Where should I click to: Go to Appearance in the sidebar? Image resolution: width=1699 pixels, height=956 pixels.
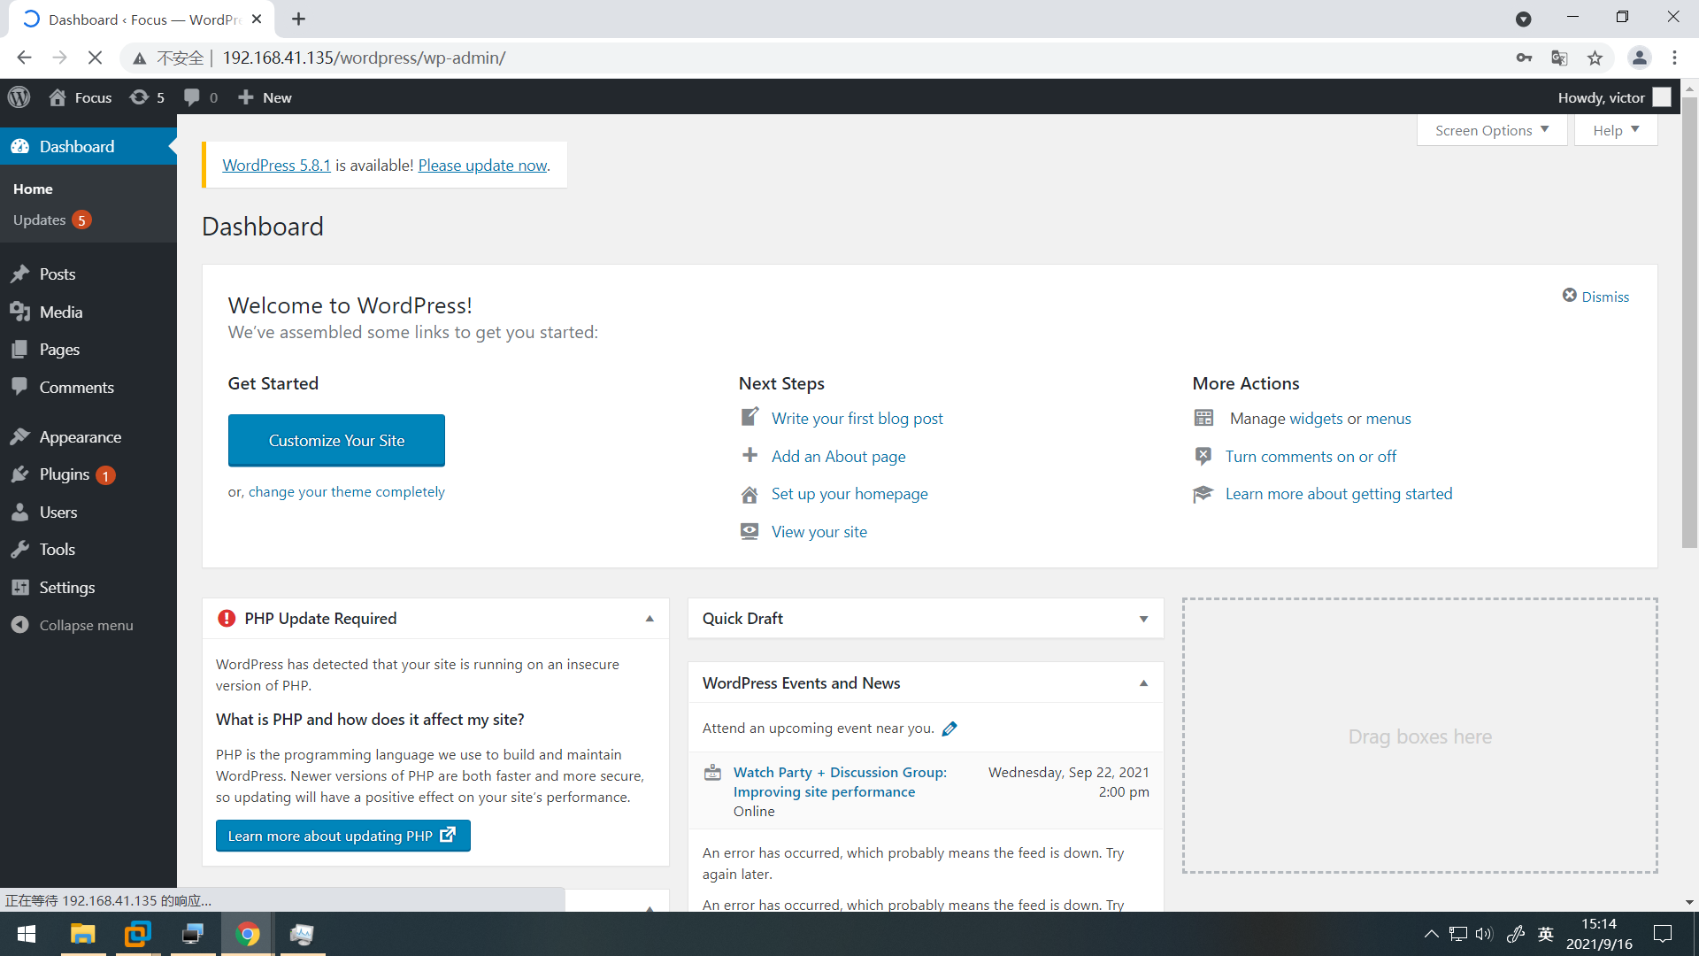coord(80,437)
